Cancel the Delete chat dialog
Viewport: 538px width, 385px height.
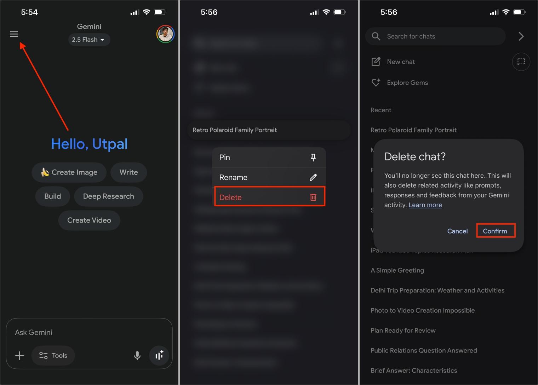coord(457,231)
